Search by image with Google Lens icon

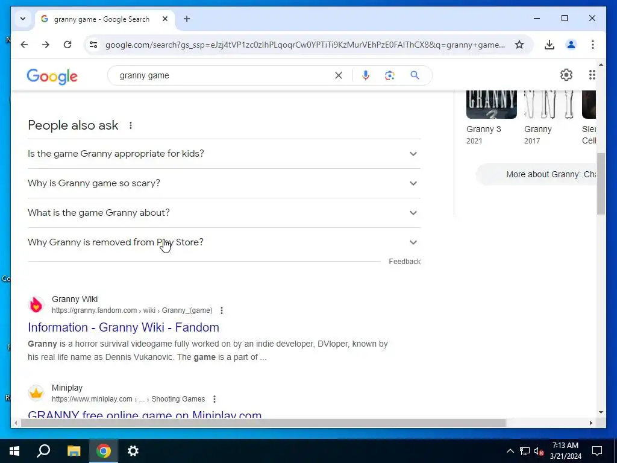point(390,75)
